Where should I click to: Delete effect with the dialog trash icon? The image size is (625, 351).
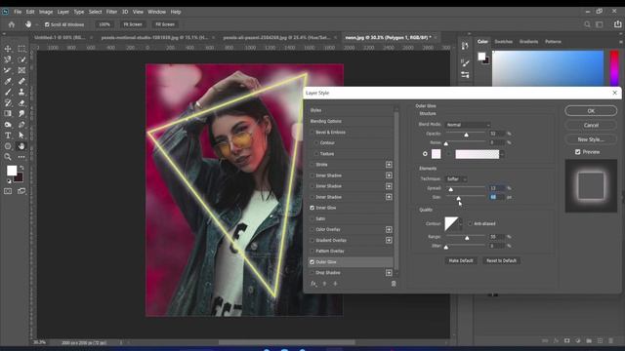pos(394,284)
